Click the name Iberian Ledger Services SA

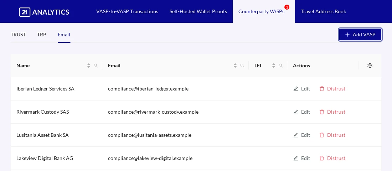click(x=45, y=89)
